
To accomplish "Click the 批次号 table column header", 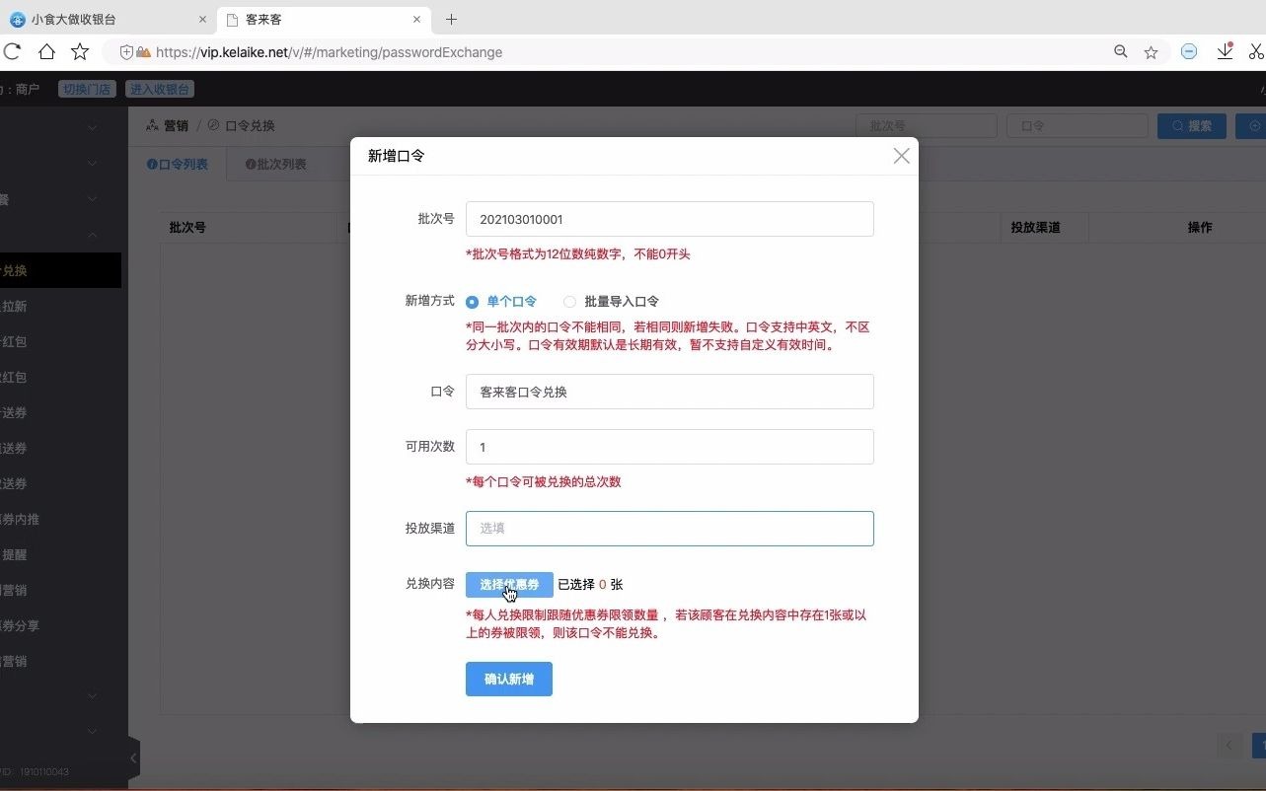I will point(187,228).
